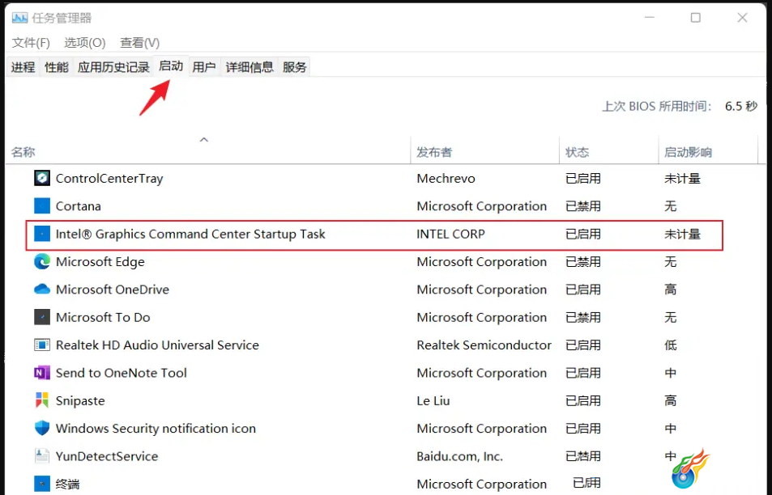Switch to the 服务 tab

[x=294, y=67]
